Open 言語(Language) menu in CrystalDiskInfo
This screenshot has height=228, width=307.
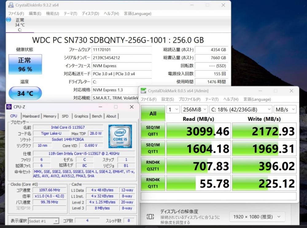(138, 14)
